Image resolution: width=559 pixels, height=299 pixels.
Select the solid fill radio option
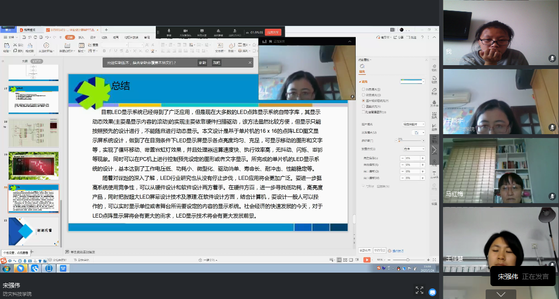[363, 89]
